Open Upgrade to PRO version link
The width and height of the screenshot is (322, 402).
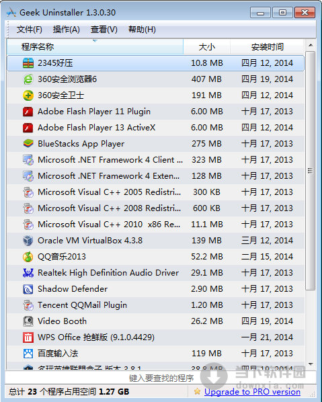pos(252,392)
